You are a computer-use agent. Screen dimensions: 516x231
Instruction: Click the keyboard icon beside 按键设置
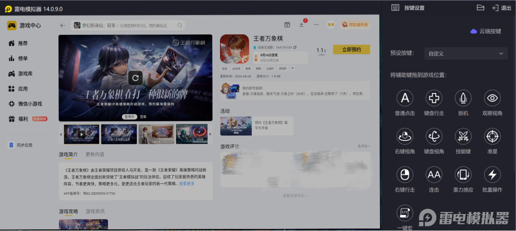pyautogui.click(x=395, y=7)
